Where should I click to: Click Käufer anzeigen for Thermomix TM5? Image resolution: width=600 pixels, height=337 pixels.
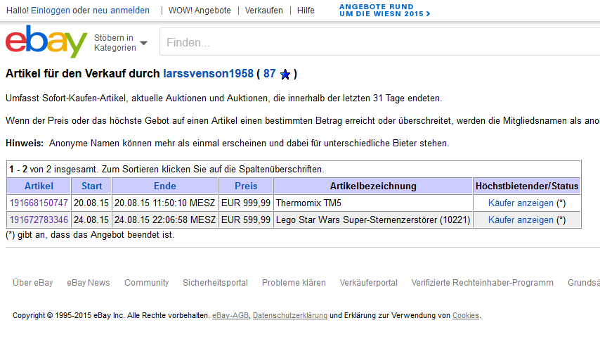521,203
